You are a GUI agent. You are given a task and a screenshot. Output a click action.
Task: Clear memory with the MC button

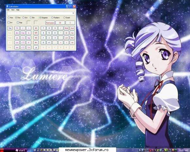(36, 28)
